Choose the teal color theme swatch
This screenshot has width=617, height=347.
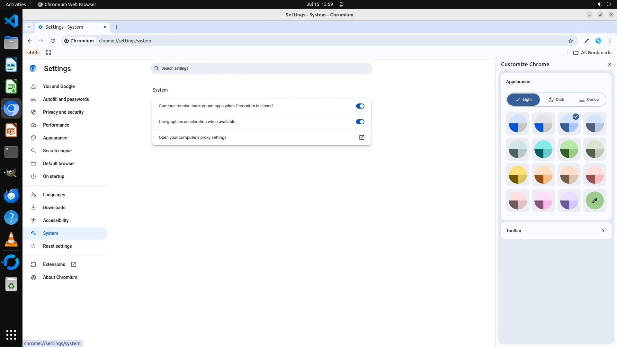pos(543,149)
